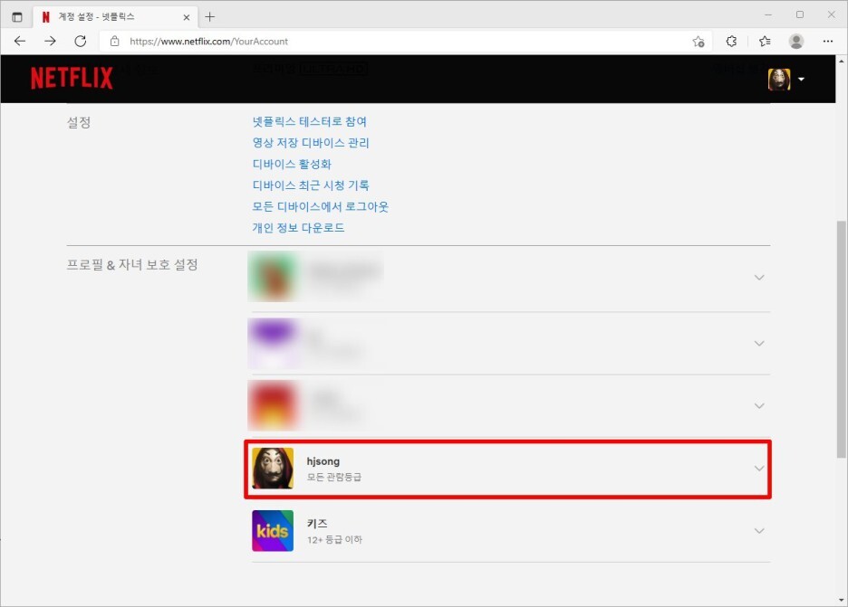Open browser settings and more menu

click(828, 41)
